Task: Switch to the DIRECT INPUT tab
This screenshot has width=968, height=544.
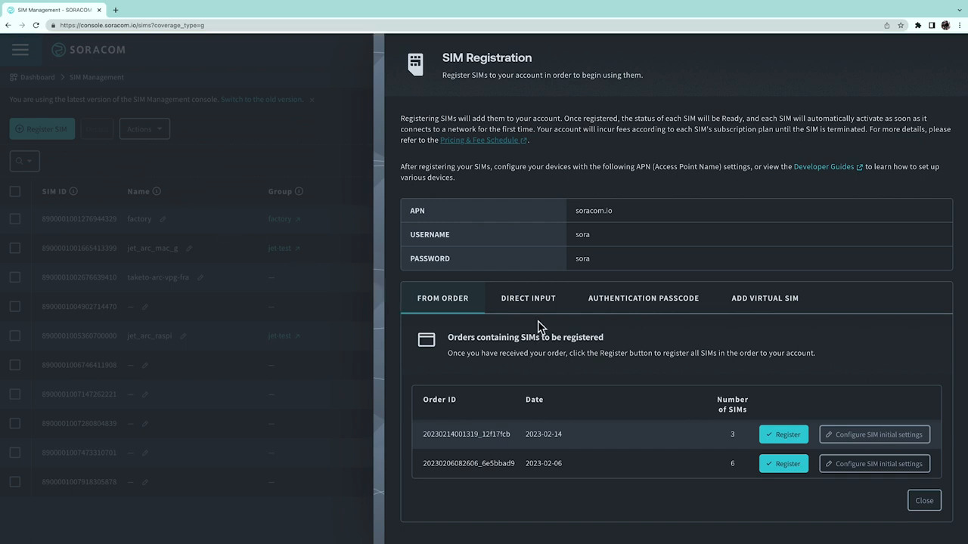Action: (528, 298)
